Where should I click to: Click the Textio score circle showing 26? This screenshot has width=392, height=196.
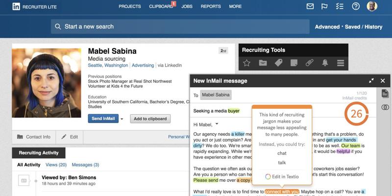356,114
